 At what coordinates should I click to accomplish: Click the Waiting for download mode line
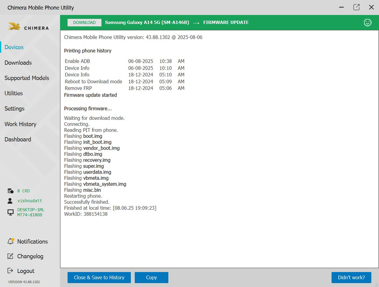tap(94, 118)
